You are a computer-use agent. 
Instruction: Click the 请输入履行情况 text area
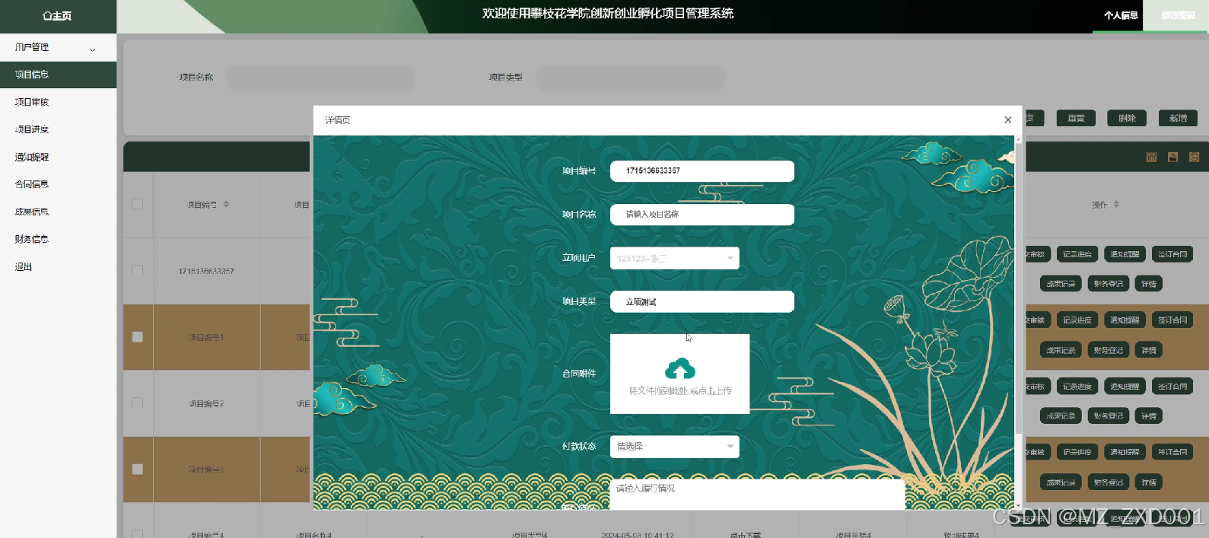click(x=757, y=494)
